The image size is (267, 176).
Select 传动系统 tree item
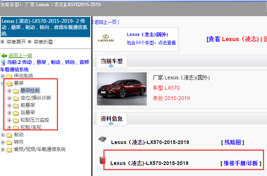coord(23,76)
